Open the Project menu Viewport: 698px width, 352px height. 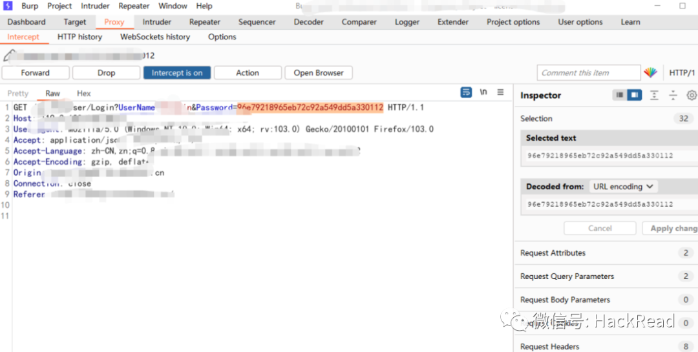click(59, 6)
